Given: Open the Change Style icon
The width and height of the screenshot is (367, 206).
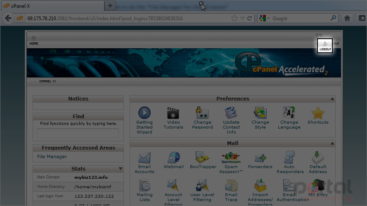Looking at the screenshot, I should pos(260,113).
